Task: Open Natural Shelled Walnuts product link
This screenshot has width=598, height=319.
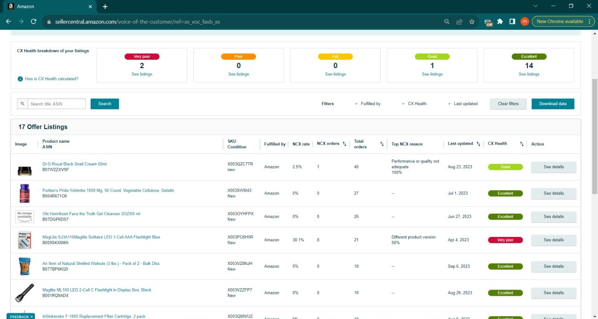Action: (101, 264)
